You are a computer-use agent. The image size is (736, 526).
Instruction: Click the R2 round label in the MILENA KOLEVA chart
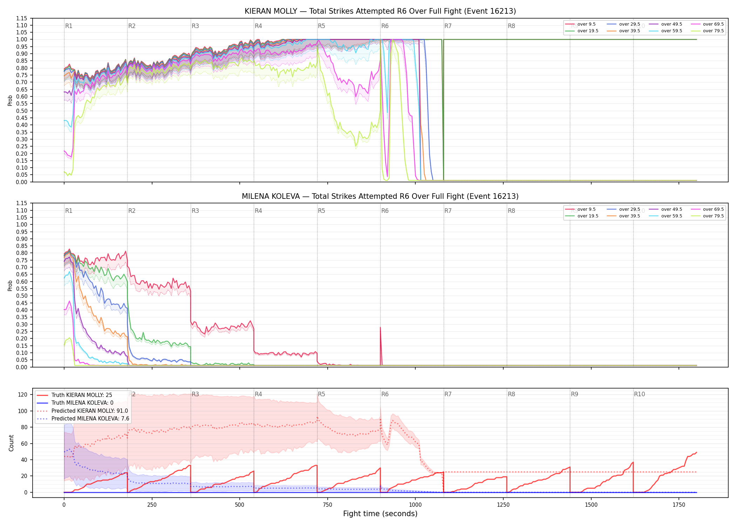click(132, 211)
